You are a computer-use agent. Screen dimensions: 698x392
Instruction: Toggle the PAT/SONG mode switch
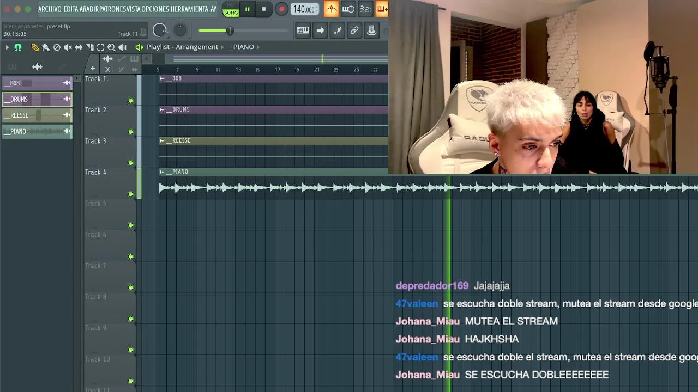[x=231, y=9]
